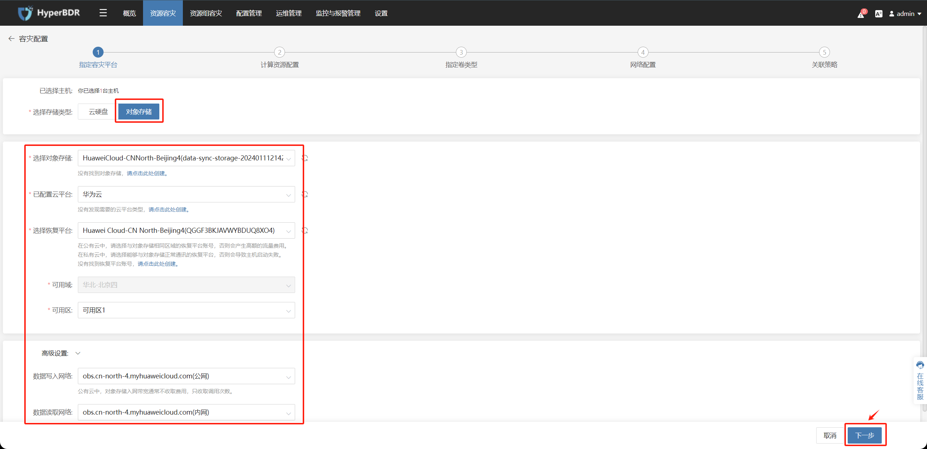
Task: Click step 4 circle 网络配置
Action: click(643, 52)
